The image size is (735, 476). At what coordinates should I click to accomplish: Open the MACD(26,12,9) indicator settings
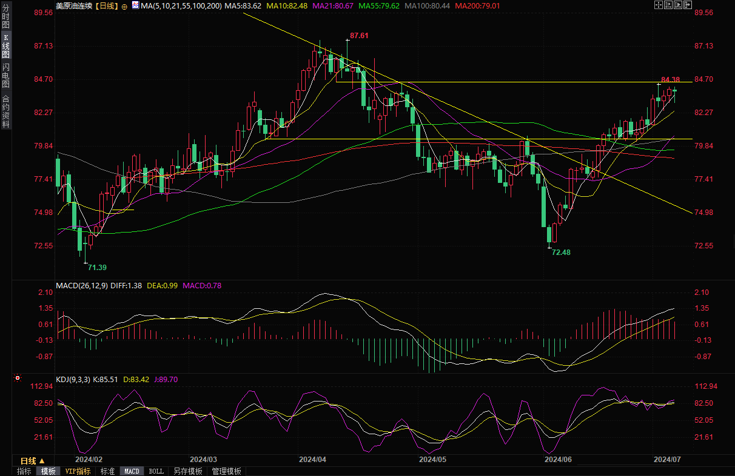point(82,285)
